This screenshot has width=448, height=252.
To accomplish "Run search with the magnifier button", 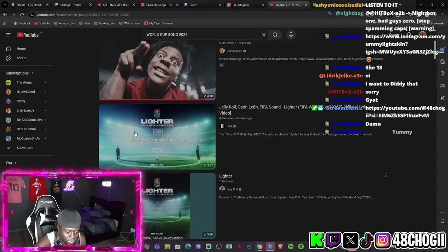I will [275, 35].
